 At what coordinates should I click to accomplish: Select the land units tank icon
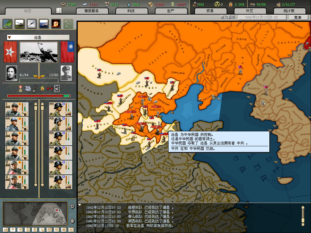20,24
